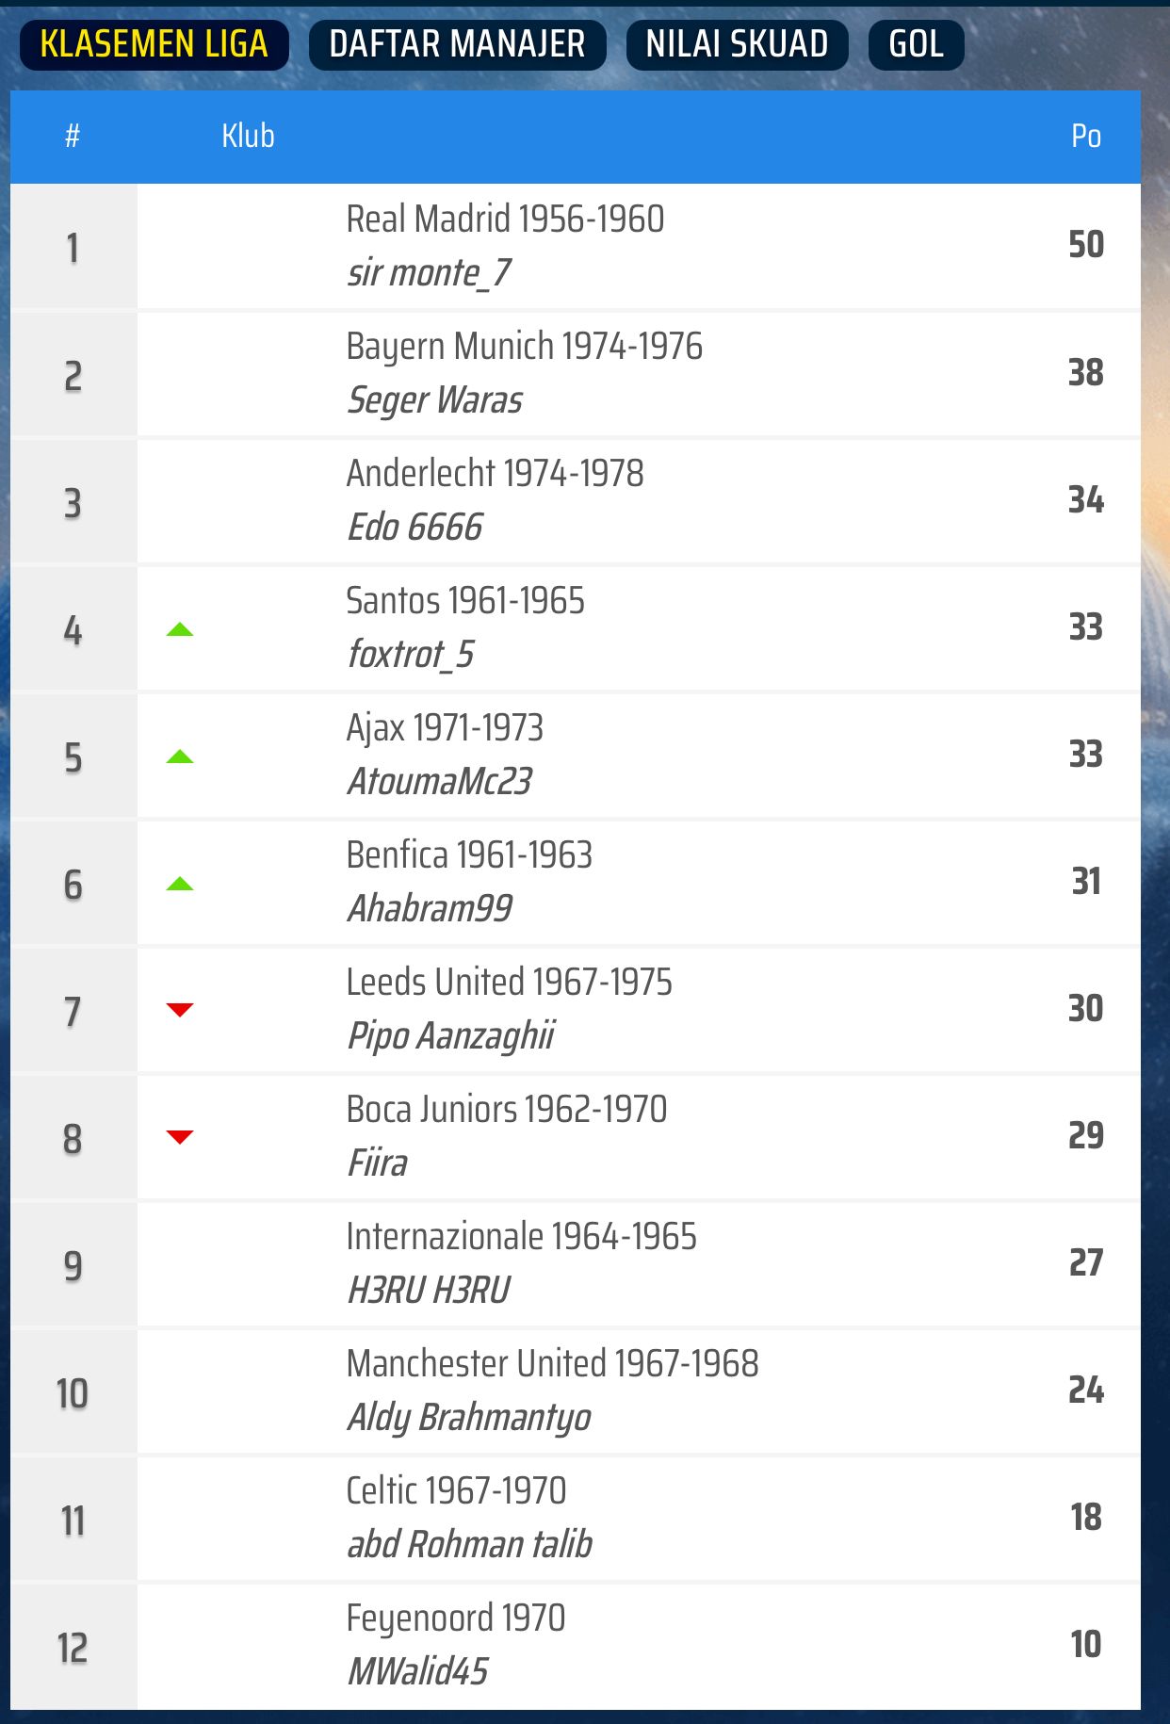Click green up arrow beside Ajax 1971-1973

(180, 756)
